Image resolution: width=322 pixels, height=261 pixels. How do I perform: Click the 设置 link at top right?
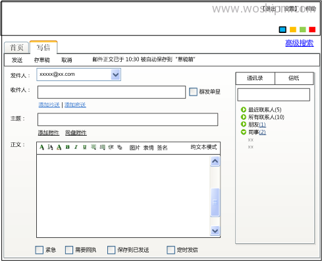tap(290, 9)
